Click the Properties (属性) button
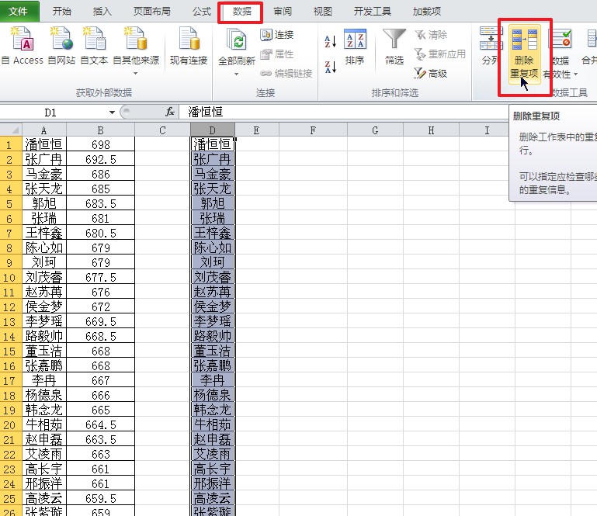This screenshot has width=597, height=516. pyautogui.click(x=277, y=54)
